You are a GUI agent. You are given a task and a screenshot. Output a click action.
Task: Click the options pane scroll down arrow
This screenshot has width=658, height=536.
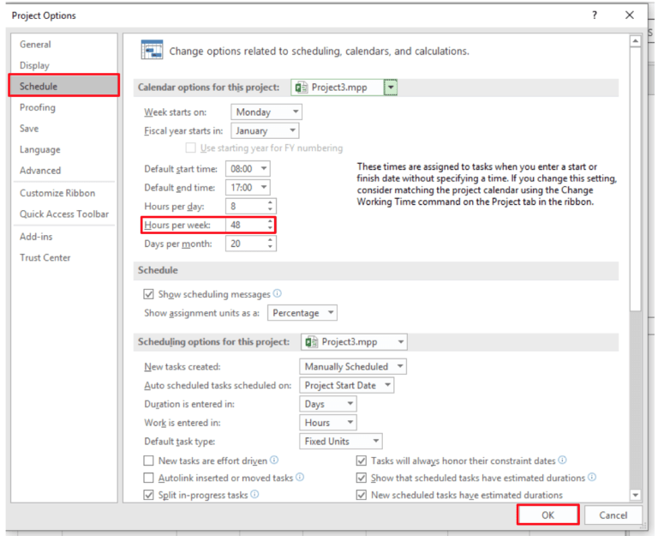[636, 495]
